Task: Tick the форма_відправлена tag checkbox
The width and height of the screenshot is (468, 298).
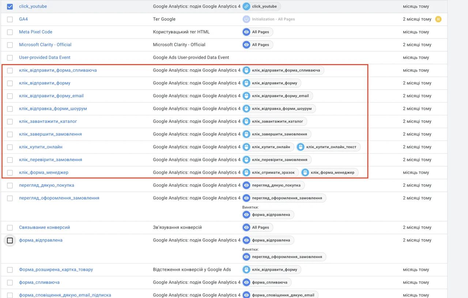Action: [x=10, y=241]
